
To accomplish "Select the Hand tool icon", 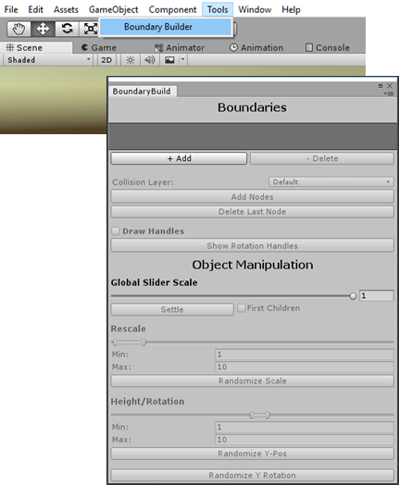I will pyautogui.click(x=19, y=29).
